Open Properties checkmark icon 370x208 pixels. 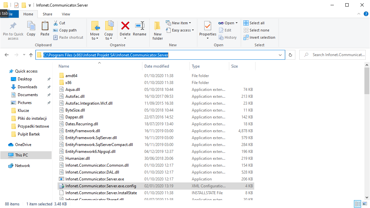(208, 26)
